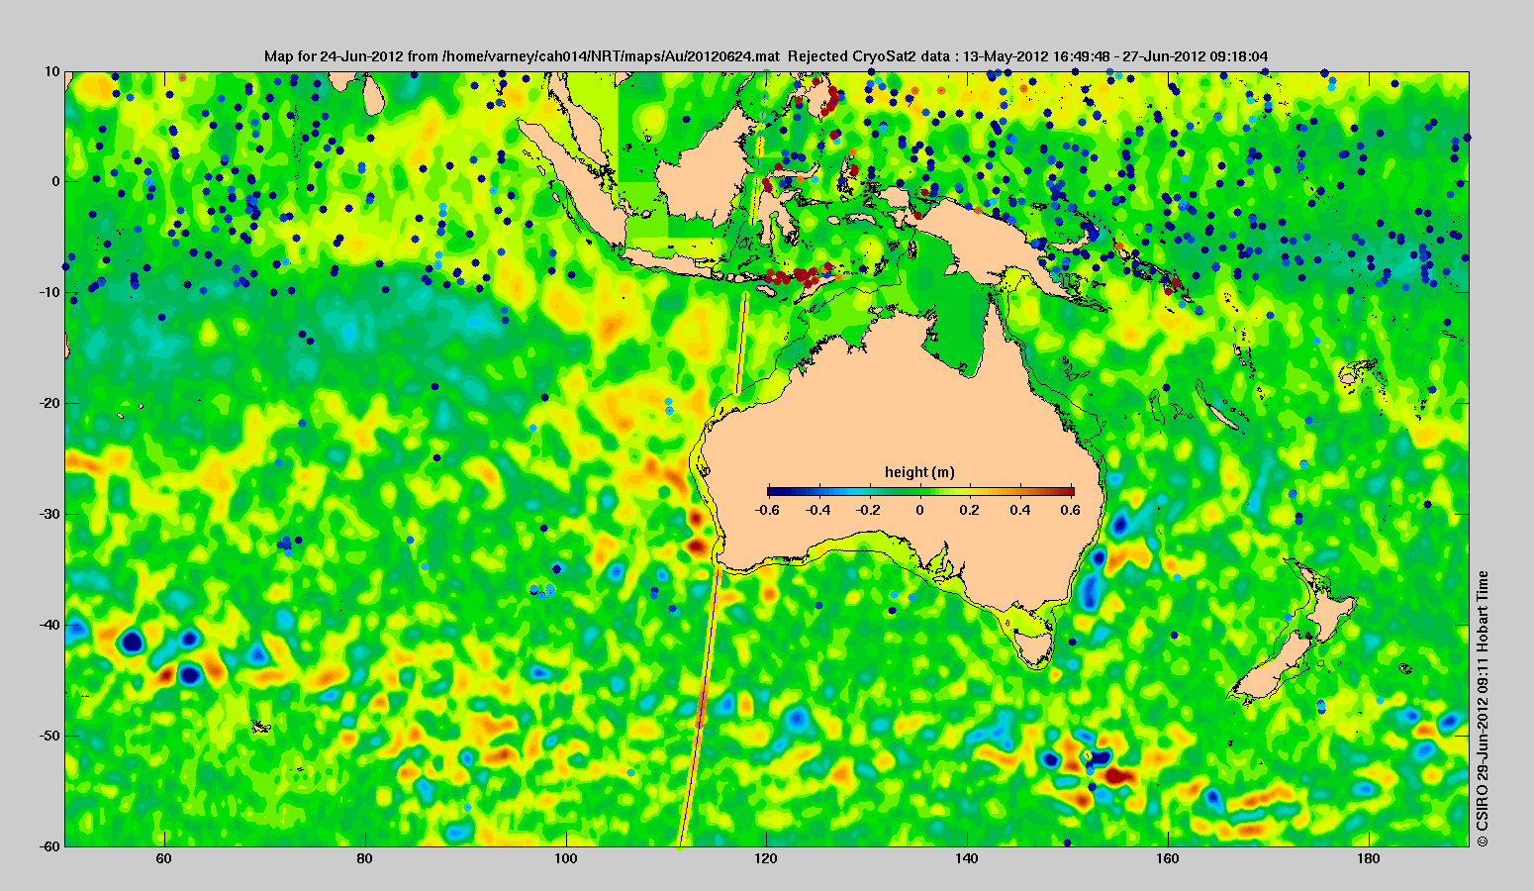Click latitude axis label -30

tap(50, 515)
